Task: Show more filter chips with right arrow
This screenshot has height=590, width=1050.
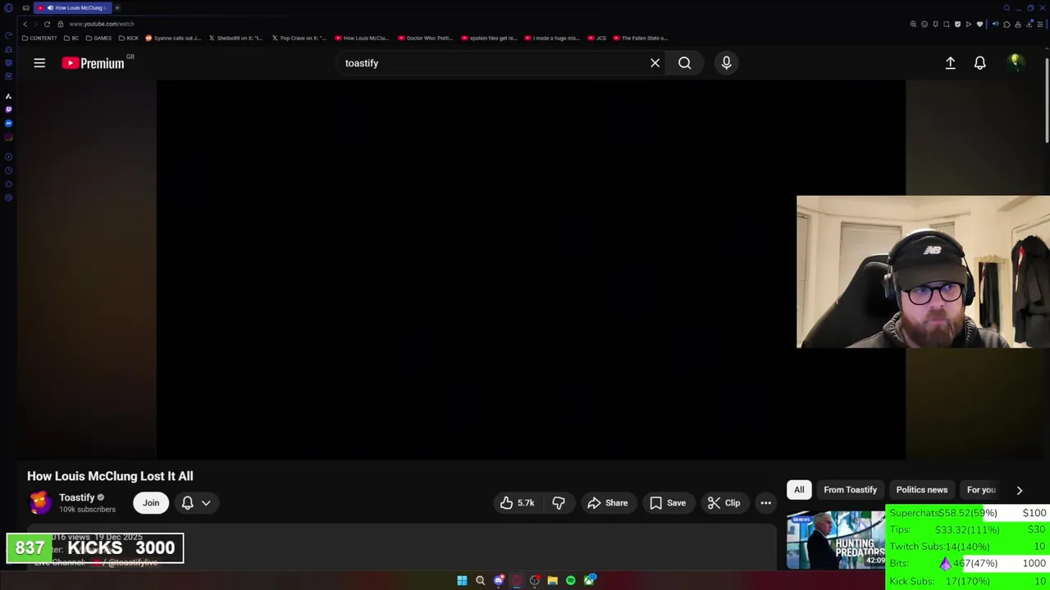Action: tap(1020, 490)
